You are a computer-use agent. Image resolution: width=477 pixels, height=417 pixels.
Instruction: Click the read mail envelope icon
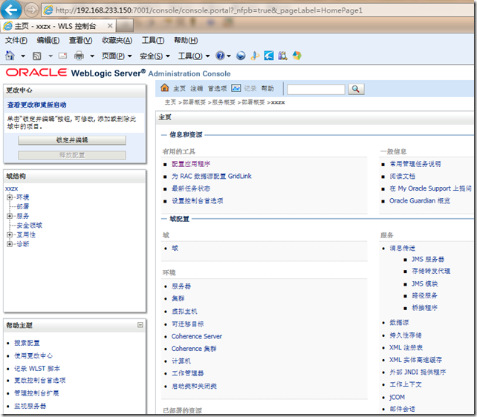pyautogui.click(x=62, y=56)
